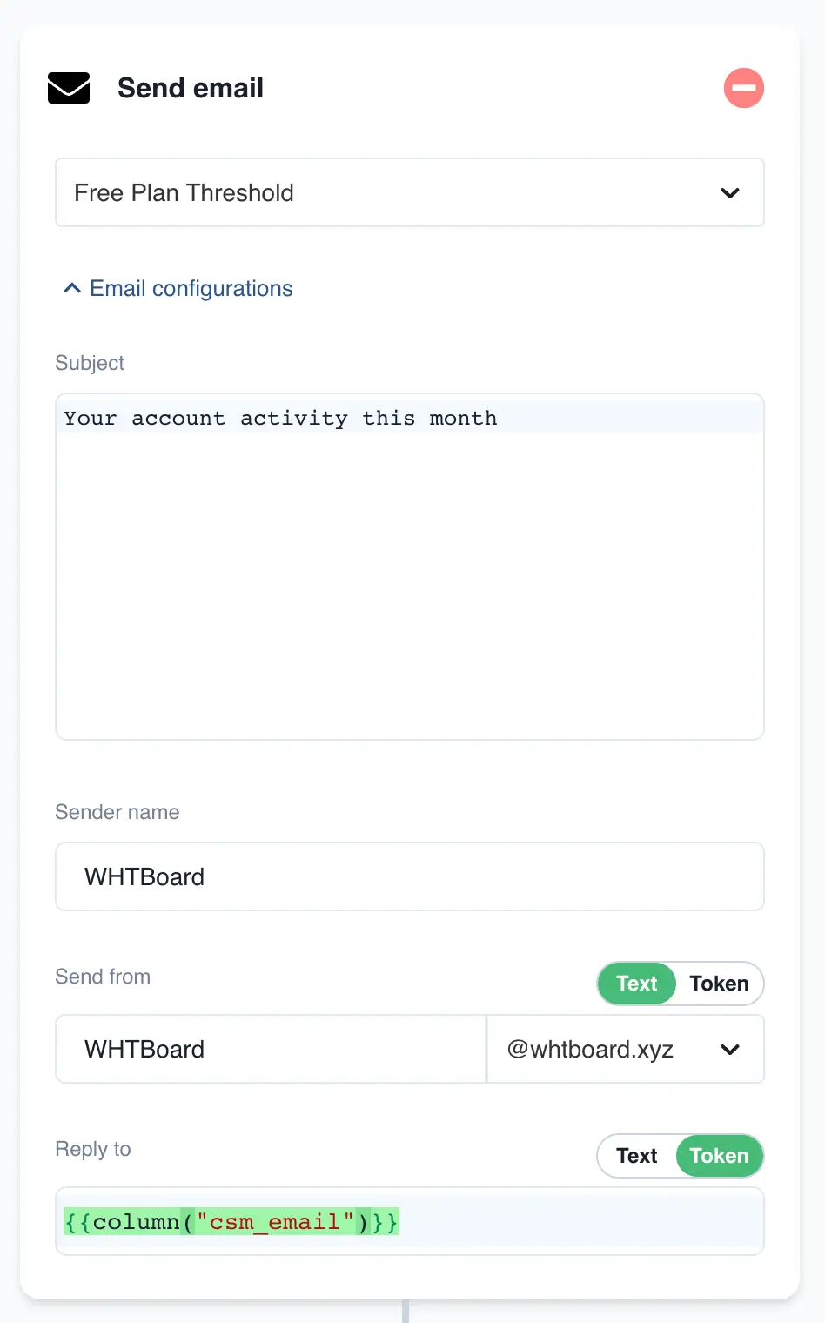This screenshot has width=825, height=1323.
Task: Remove the Send email step with red minus
Action: tap(743, 88)
